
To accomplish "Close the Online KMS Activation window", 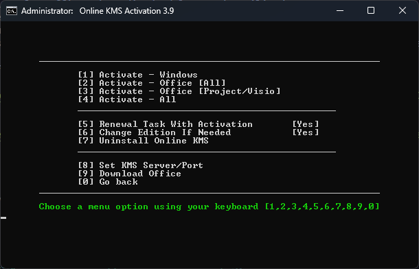I will pyautogui.click(x=403, y=11).
